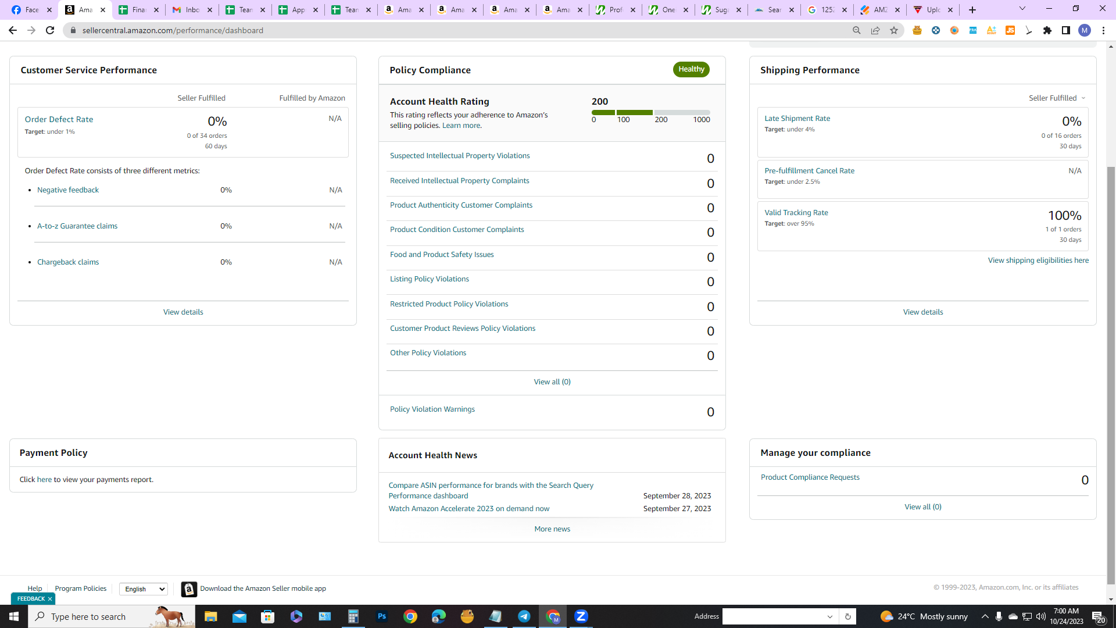Open Policy Violation Warnings
This screenshot has width=1116, height=628.
click(432, 409)
